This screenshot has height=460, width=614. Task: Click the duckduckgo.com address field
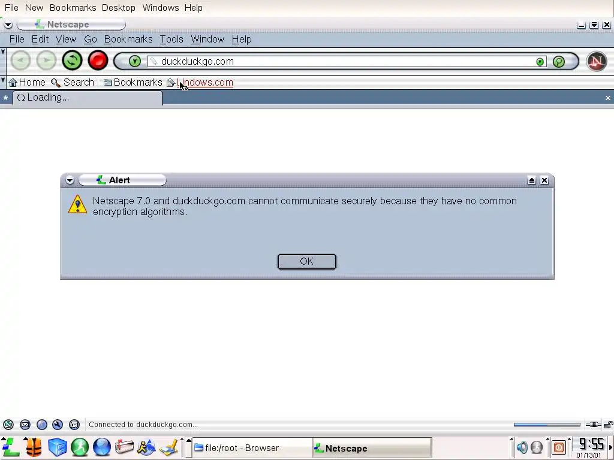point(347,62)
